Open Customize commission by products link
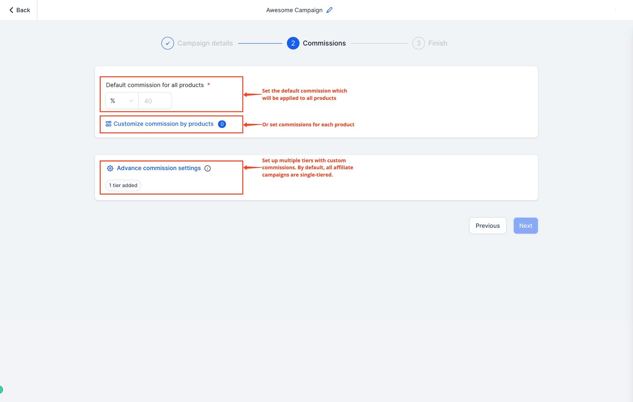Image resolution: width=633 pixels, height=402 pixels. (x=163, y=124)
